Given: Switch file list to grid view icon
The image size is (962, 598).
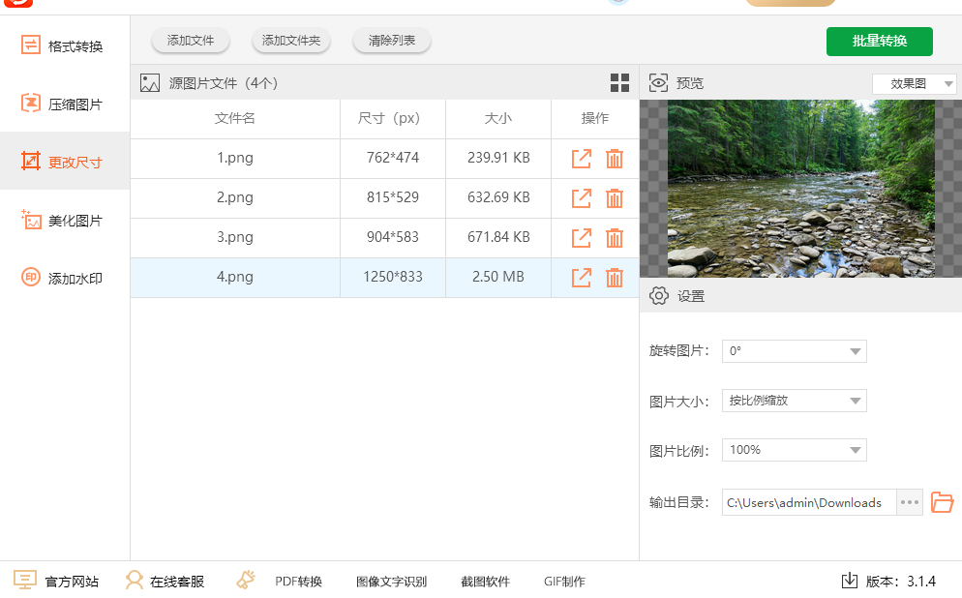Looking at the screenshot, I should 619,83.
